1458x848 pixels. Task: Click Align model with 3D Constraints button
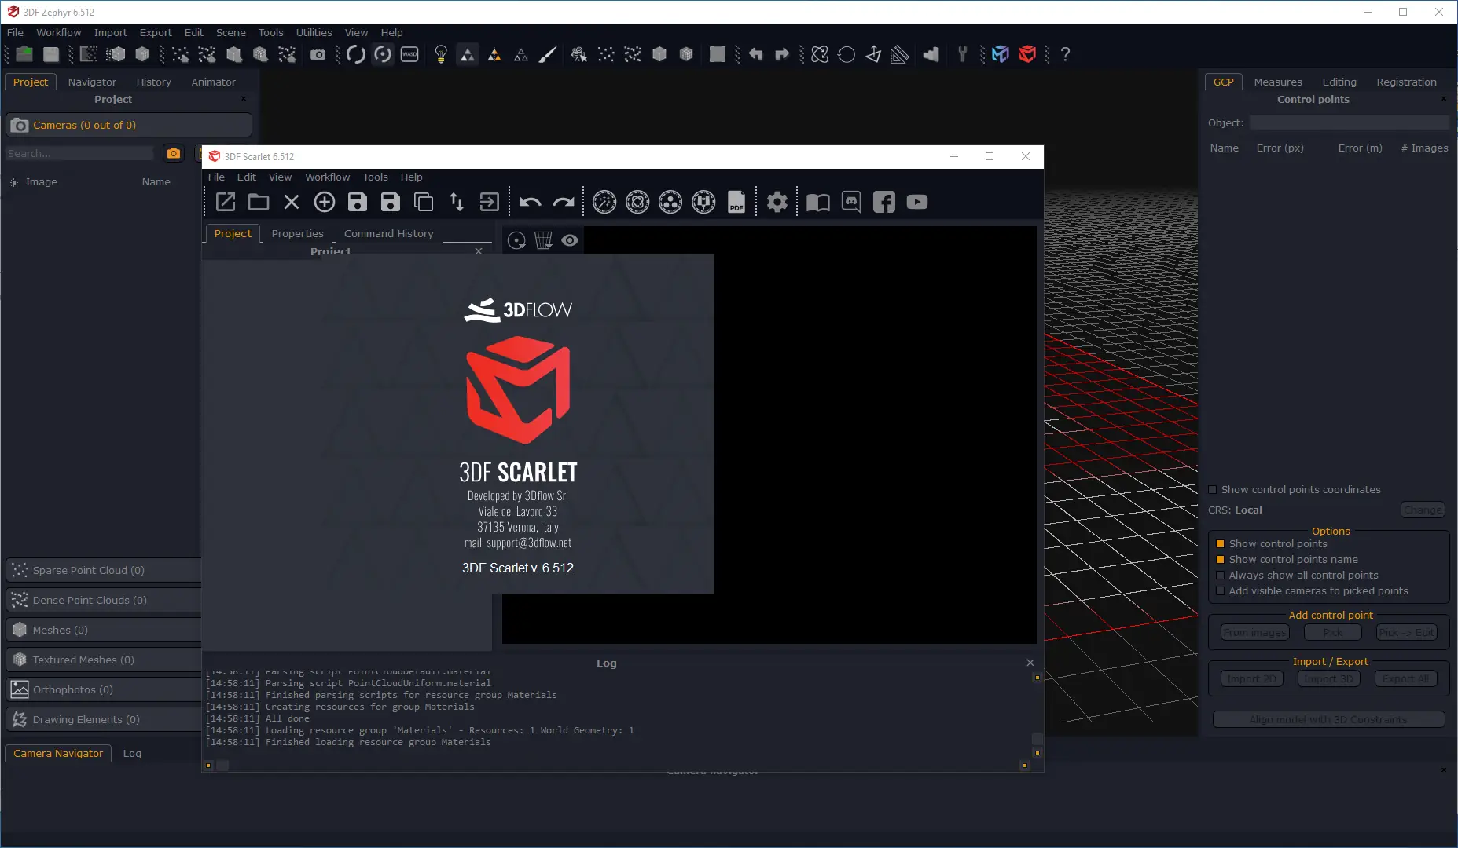click(x=1328, y=719)
